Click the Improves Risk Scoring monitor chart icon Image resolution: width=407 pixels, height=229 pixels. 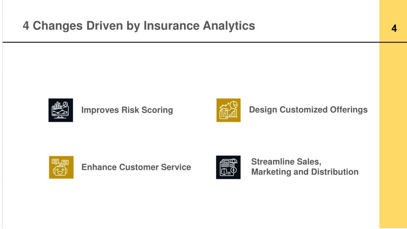tap(61, 110)
